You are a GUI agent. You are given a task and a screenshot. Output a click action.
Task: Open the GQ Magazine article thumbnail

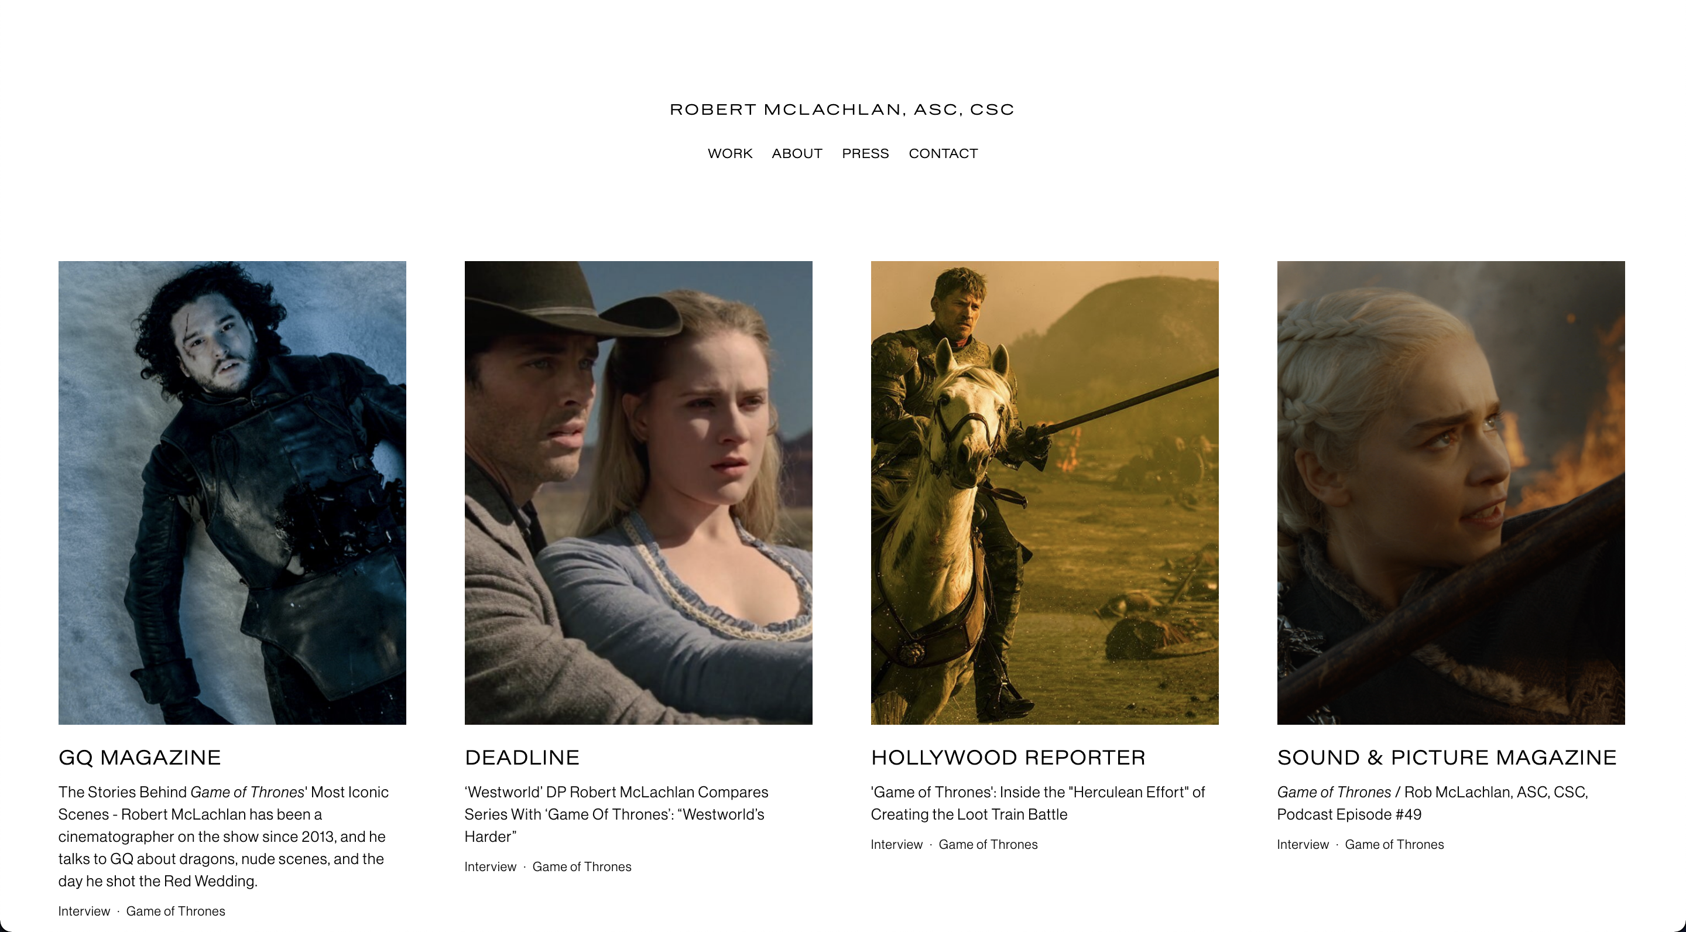tap(232, 492)
